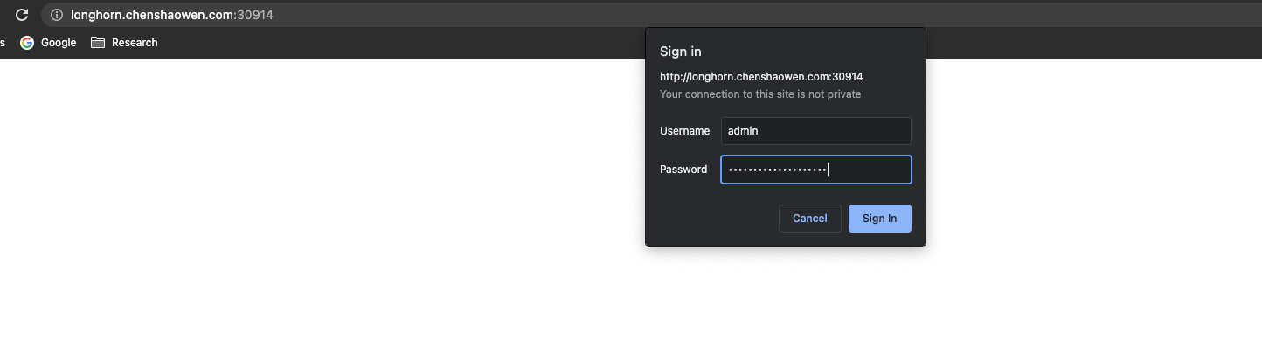Click empty space left of Cancel button
This screenshot has height=354, width=1262.
(717, 219)
